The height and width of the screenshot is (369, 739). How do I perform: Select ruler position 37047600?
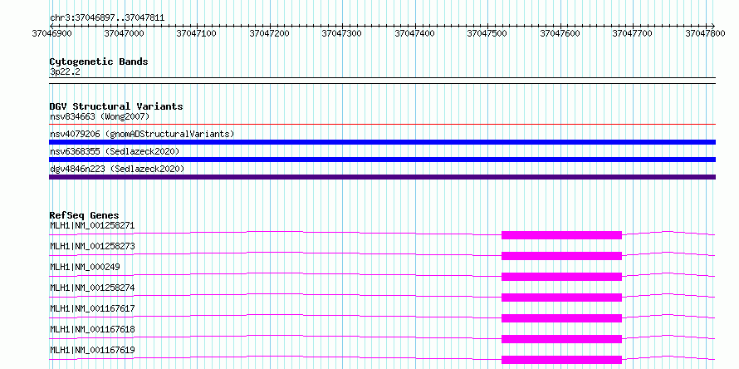560,33
